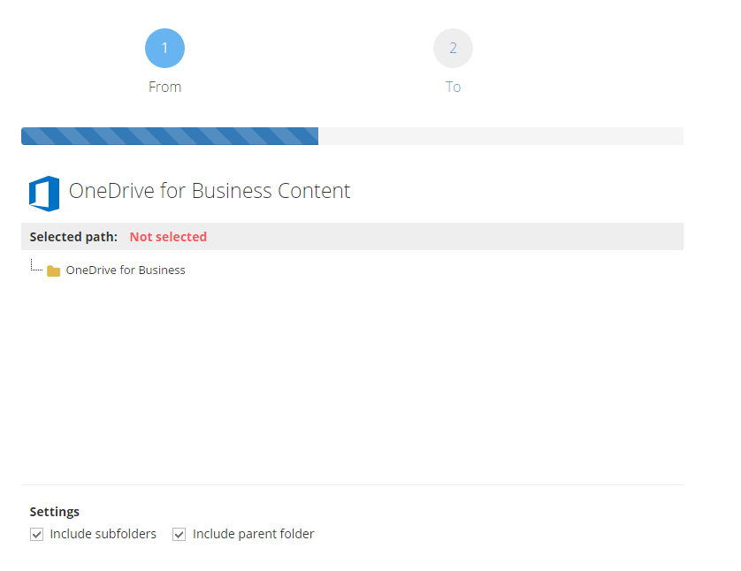Click the Settings heading
This screenshot has width=741, height=571.
click(54, 512)
